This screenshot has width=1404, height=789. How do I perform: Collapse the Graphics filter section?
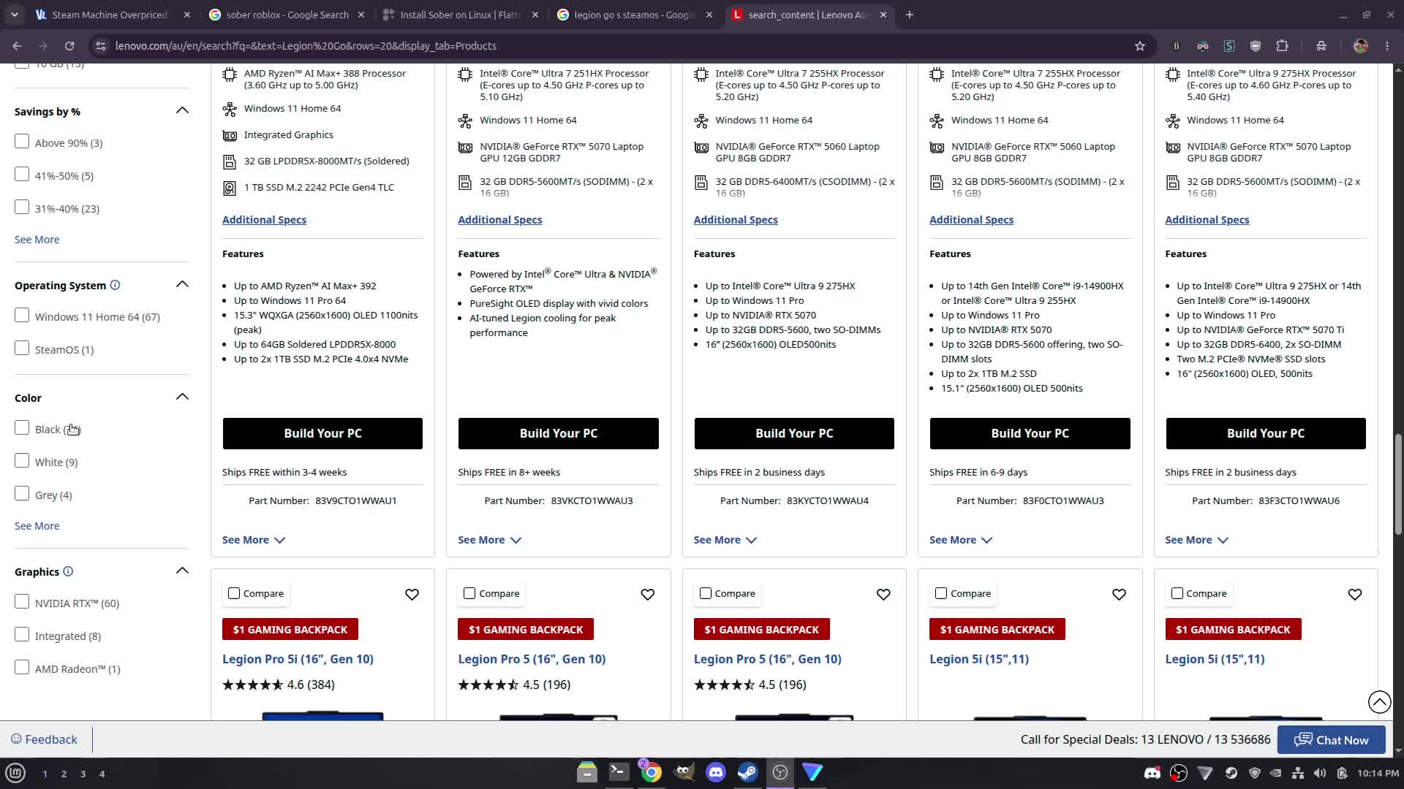182,571
